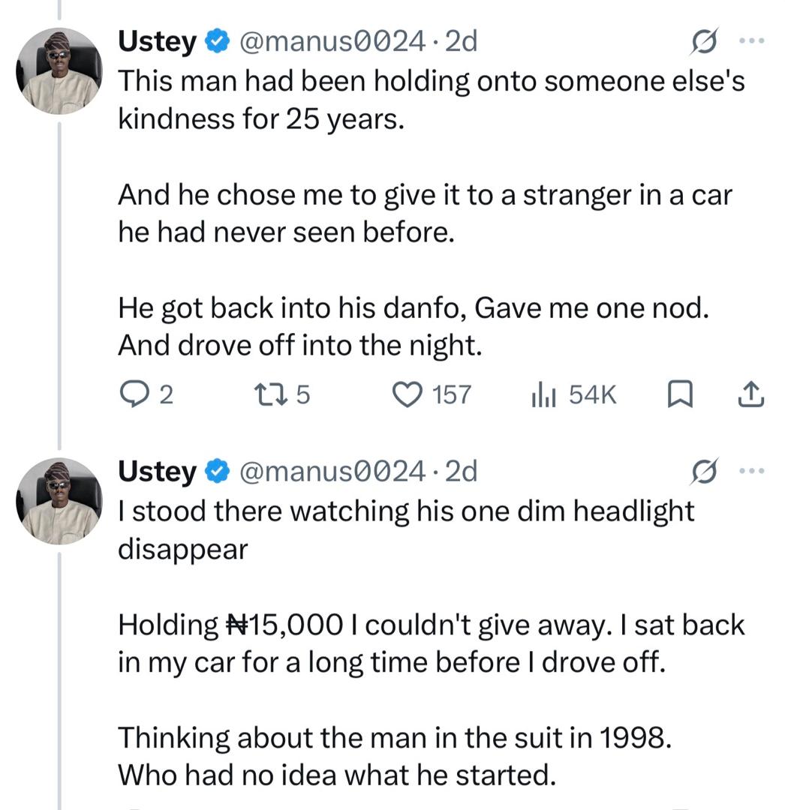Visit @manus0024 handle on first tweet

point(332,41)
